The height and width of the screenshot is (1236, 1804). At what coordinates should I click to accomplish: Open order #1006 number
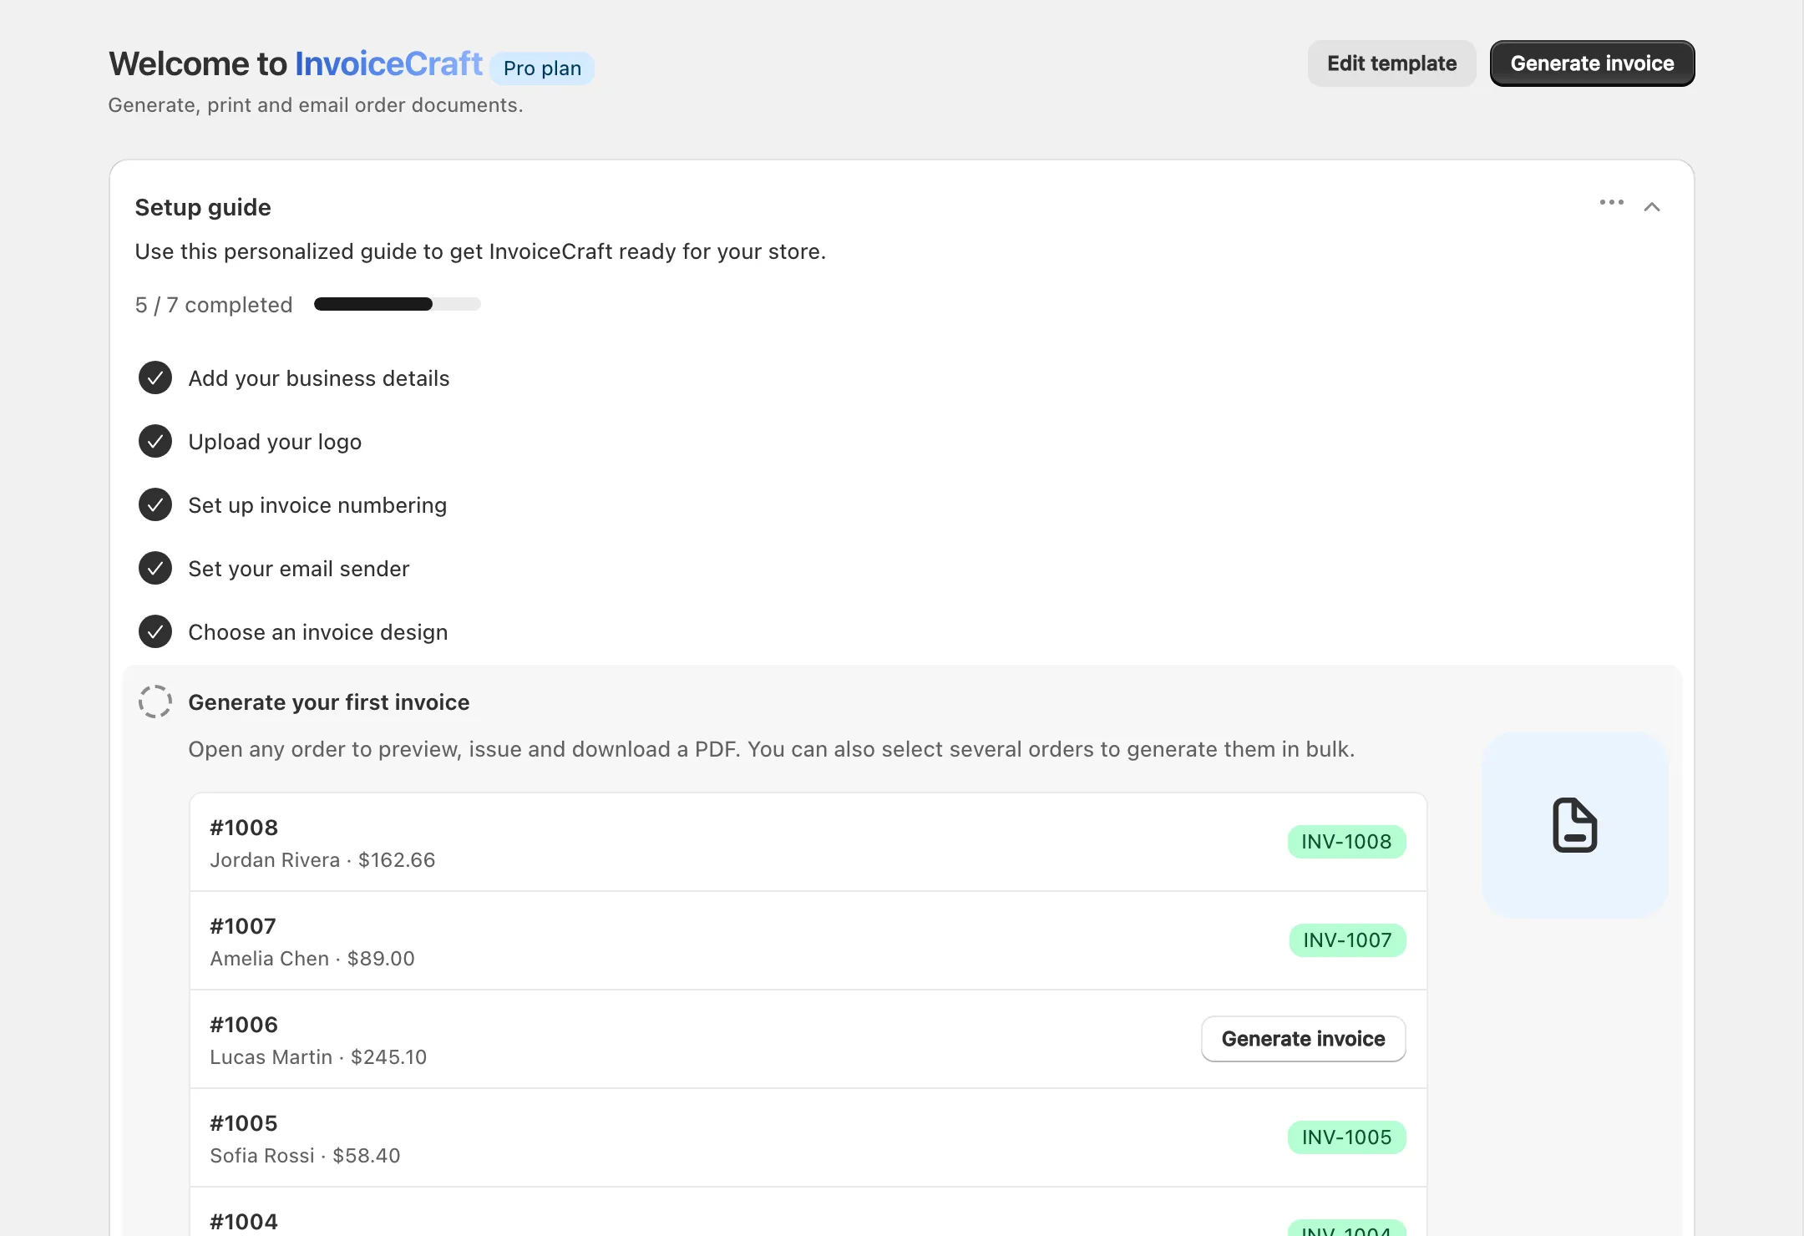coord(244,1025)
